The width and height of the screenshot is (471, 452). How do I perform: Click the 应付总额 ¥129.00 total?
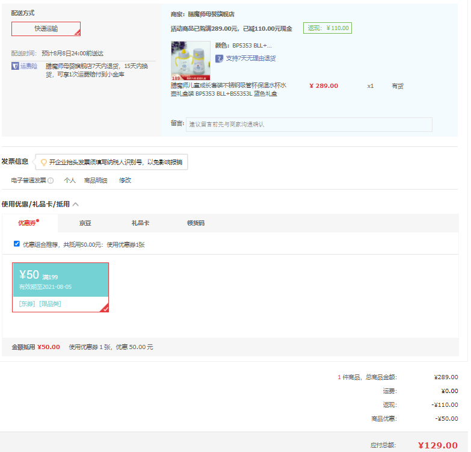click(x=438, y=445)
